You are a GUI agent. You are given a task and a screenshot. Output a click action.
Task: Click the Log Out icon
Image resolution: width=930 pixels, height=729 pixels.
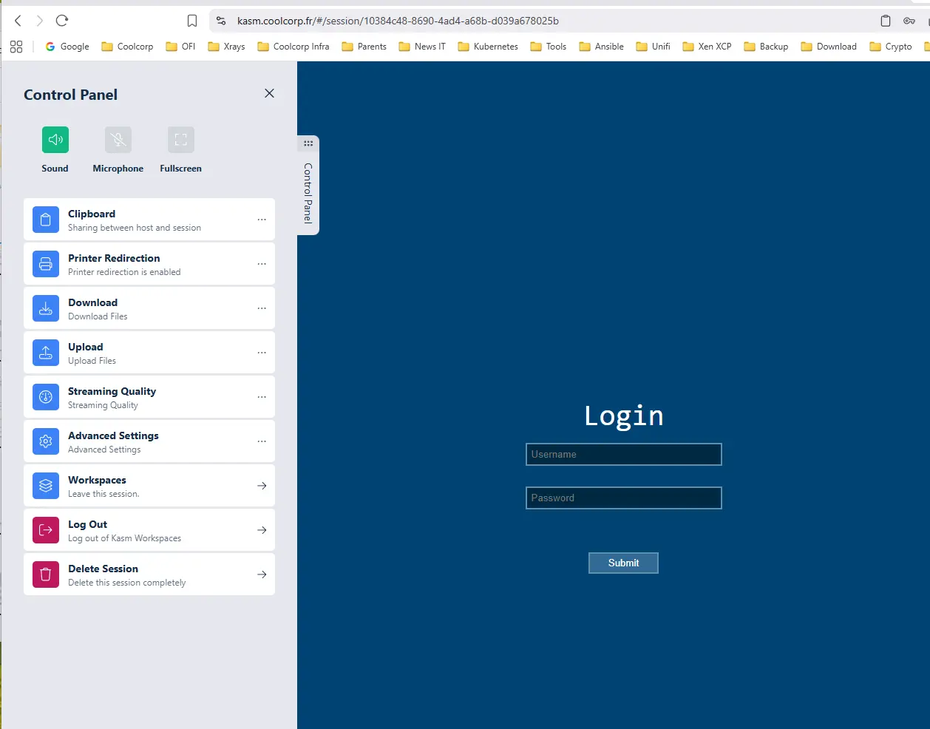point(46,530)
